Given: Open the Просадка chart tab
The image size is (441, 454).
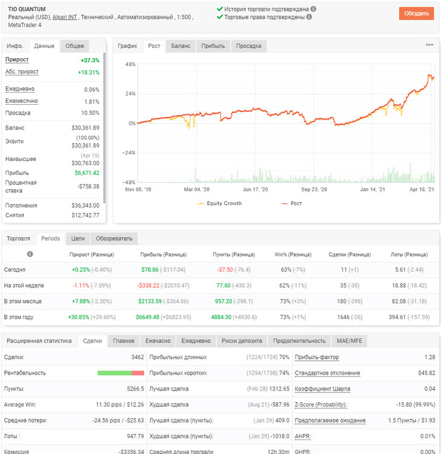Looking at the screenshot, I should click(248, 46).
